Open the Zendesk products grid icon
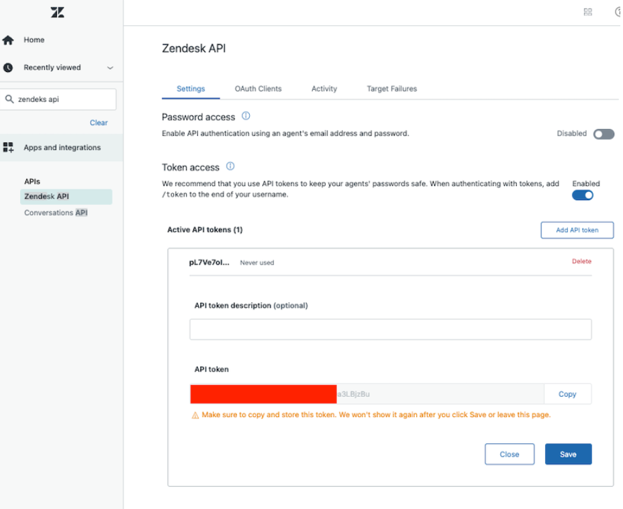Viewport: 623px width, 509px height. [588, 12]
